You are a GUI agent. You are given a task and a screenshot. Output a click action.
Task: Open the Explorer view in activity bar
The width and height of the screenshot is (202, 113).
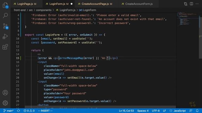click(5, 5)
